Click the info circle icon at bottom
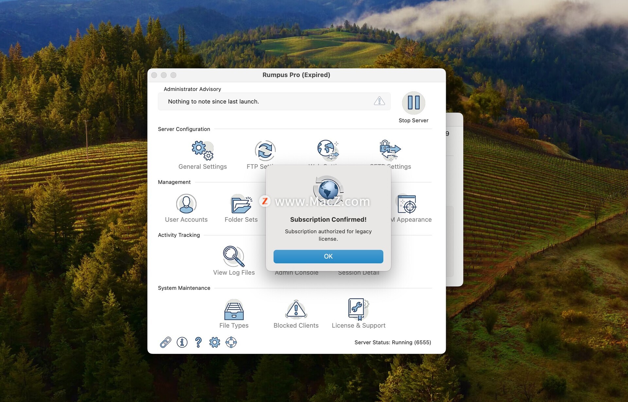This screenshot has width=628, height=402. [182, 342]
